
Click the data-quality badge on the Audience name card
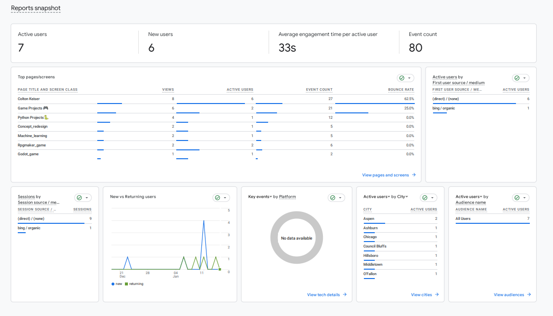[x=517, y=198]
